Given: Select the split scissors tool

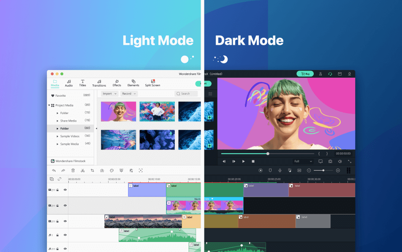Looking at the screenshot, I should click(x=83, y=171).
